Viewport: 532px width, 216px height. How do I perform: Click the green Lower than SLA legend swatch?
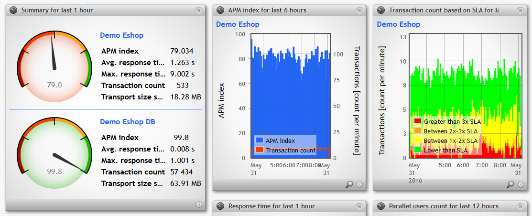pos(418,150)
